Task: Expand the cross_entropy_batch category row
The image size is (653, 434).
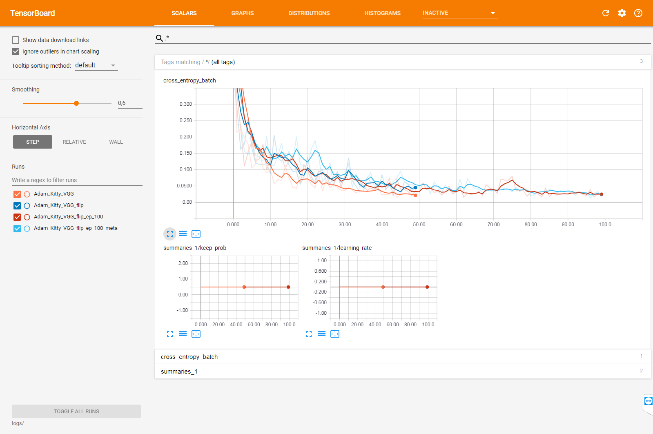Action: [403, 357]
